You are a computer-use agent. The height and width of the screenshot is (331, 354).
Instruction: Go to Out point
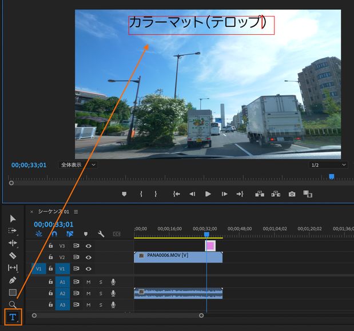(x=240, y=194)
